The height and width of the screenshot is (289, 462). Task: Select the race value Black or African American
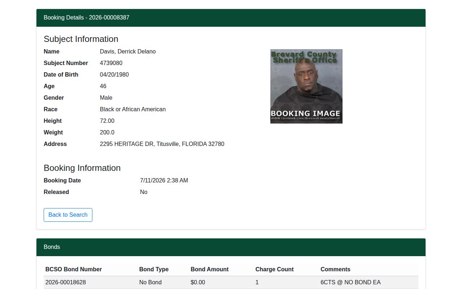(133, 109)
